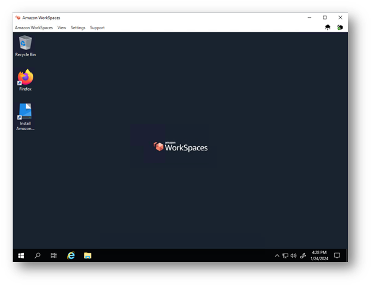Select the Recycle Bin desktop icon
Screen dimensions: 373x287
pyautogui.click(x=25, y=46)
